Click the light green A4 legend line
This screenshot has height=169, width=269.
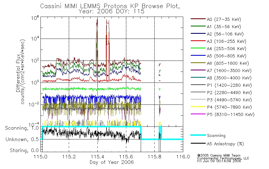tap(198, 48)
